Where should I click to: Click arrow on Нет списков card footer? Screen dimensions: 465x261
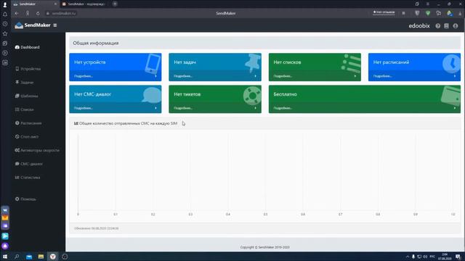tap(355, 76)
